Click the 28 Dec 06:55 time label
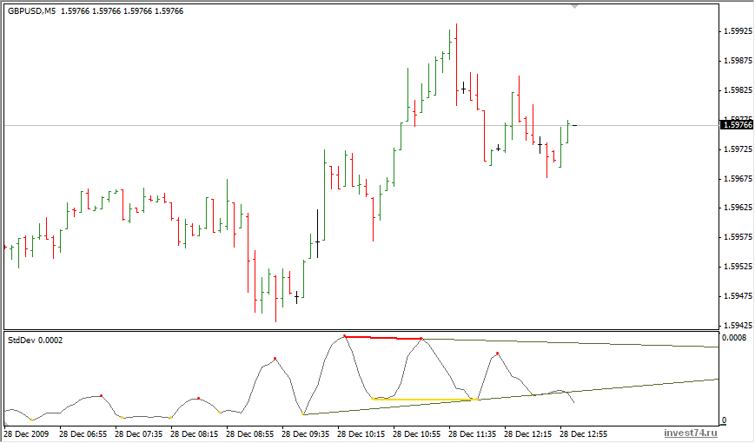 (86, 433)
